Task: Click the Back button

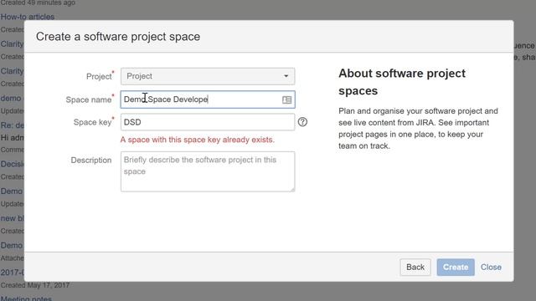Action: pos(415,268)
